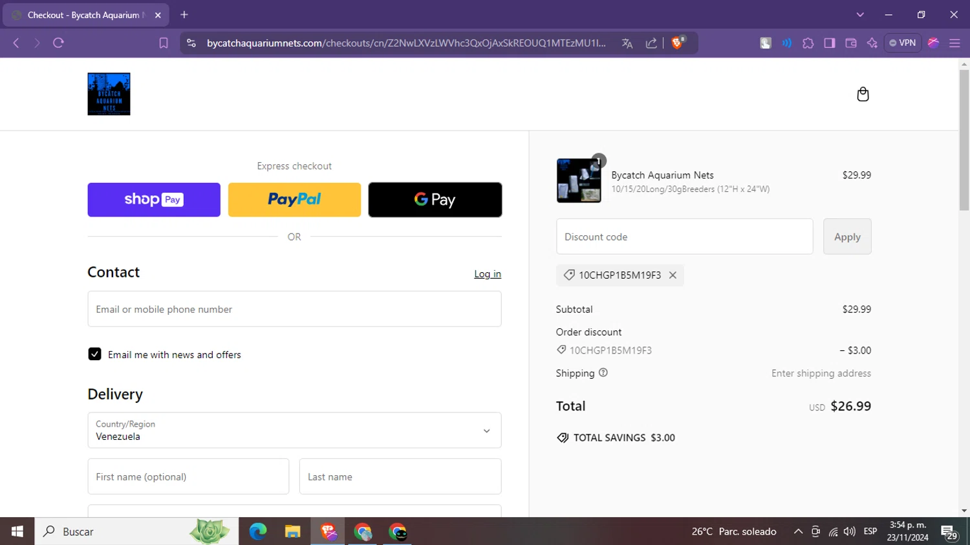Open Brave Wallet icon
The height and width of the screenshot is (545, 970).
click(x=850, y=43)
